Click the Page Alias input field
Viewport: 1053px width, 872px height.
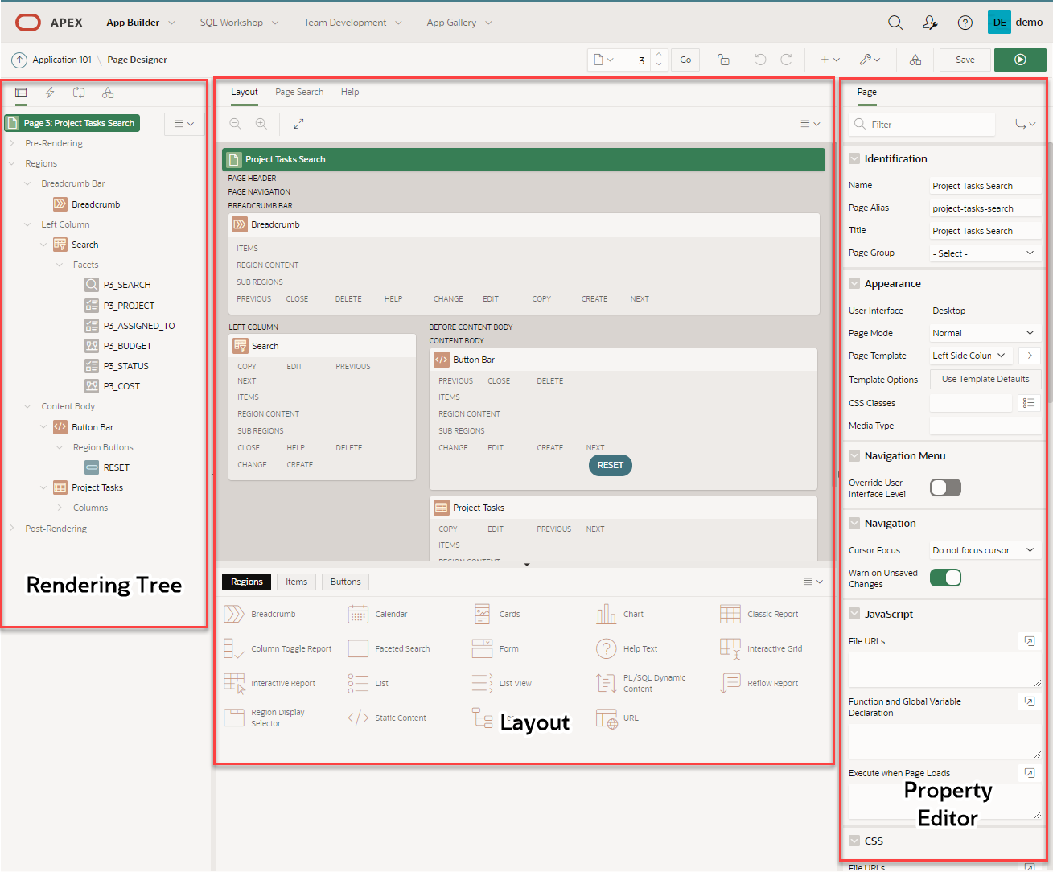point(985,208)
